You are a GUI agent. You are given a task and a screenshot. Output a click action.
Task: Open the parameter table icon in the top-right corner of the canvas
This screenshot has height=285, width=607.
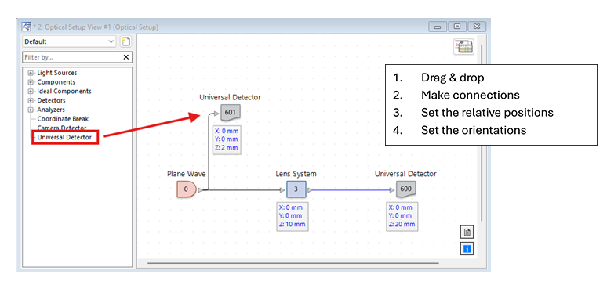(463, 46)
